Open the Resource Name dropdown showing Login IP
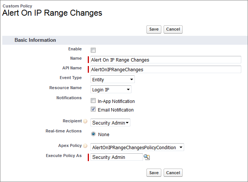 [111, 90]
